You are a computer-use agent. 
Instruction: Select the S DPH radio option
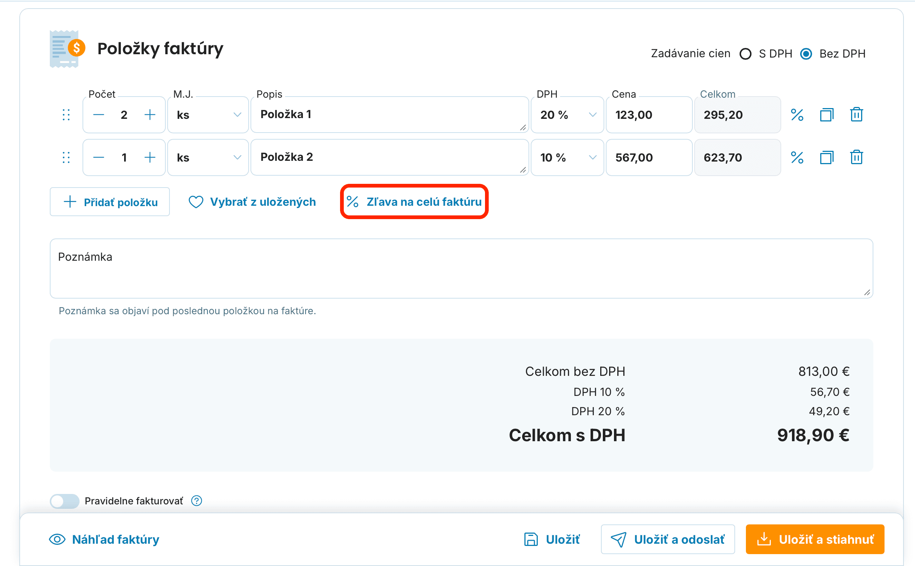point(745,54)
